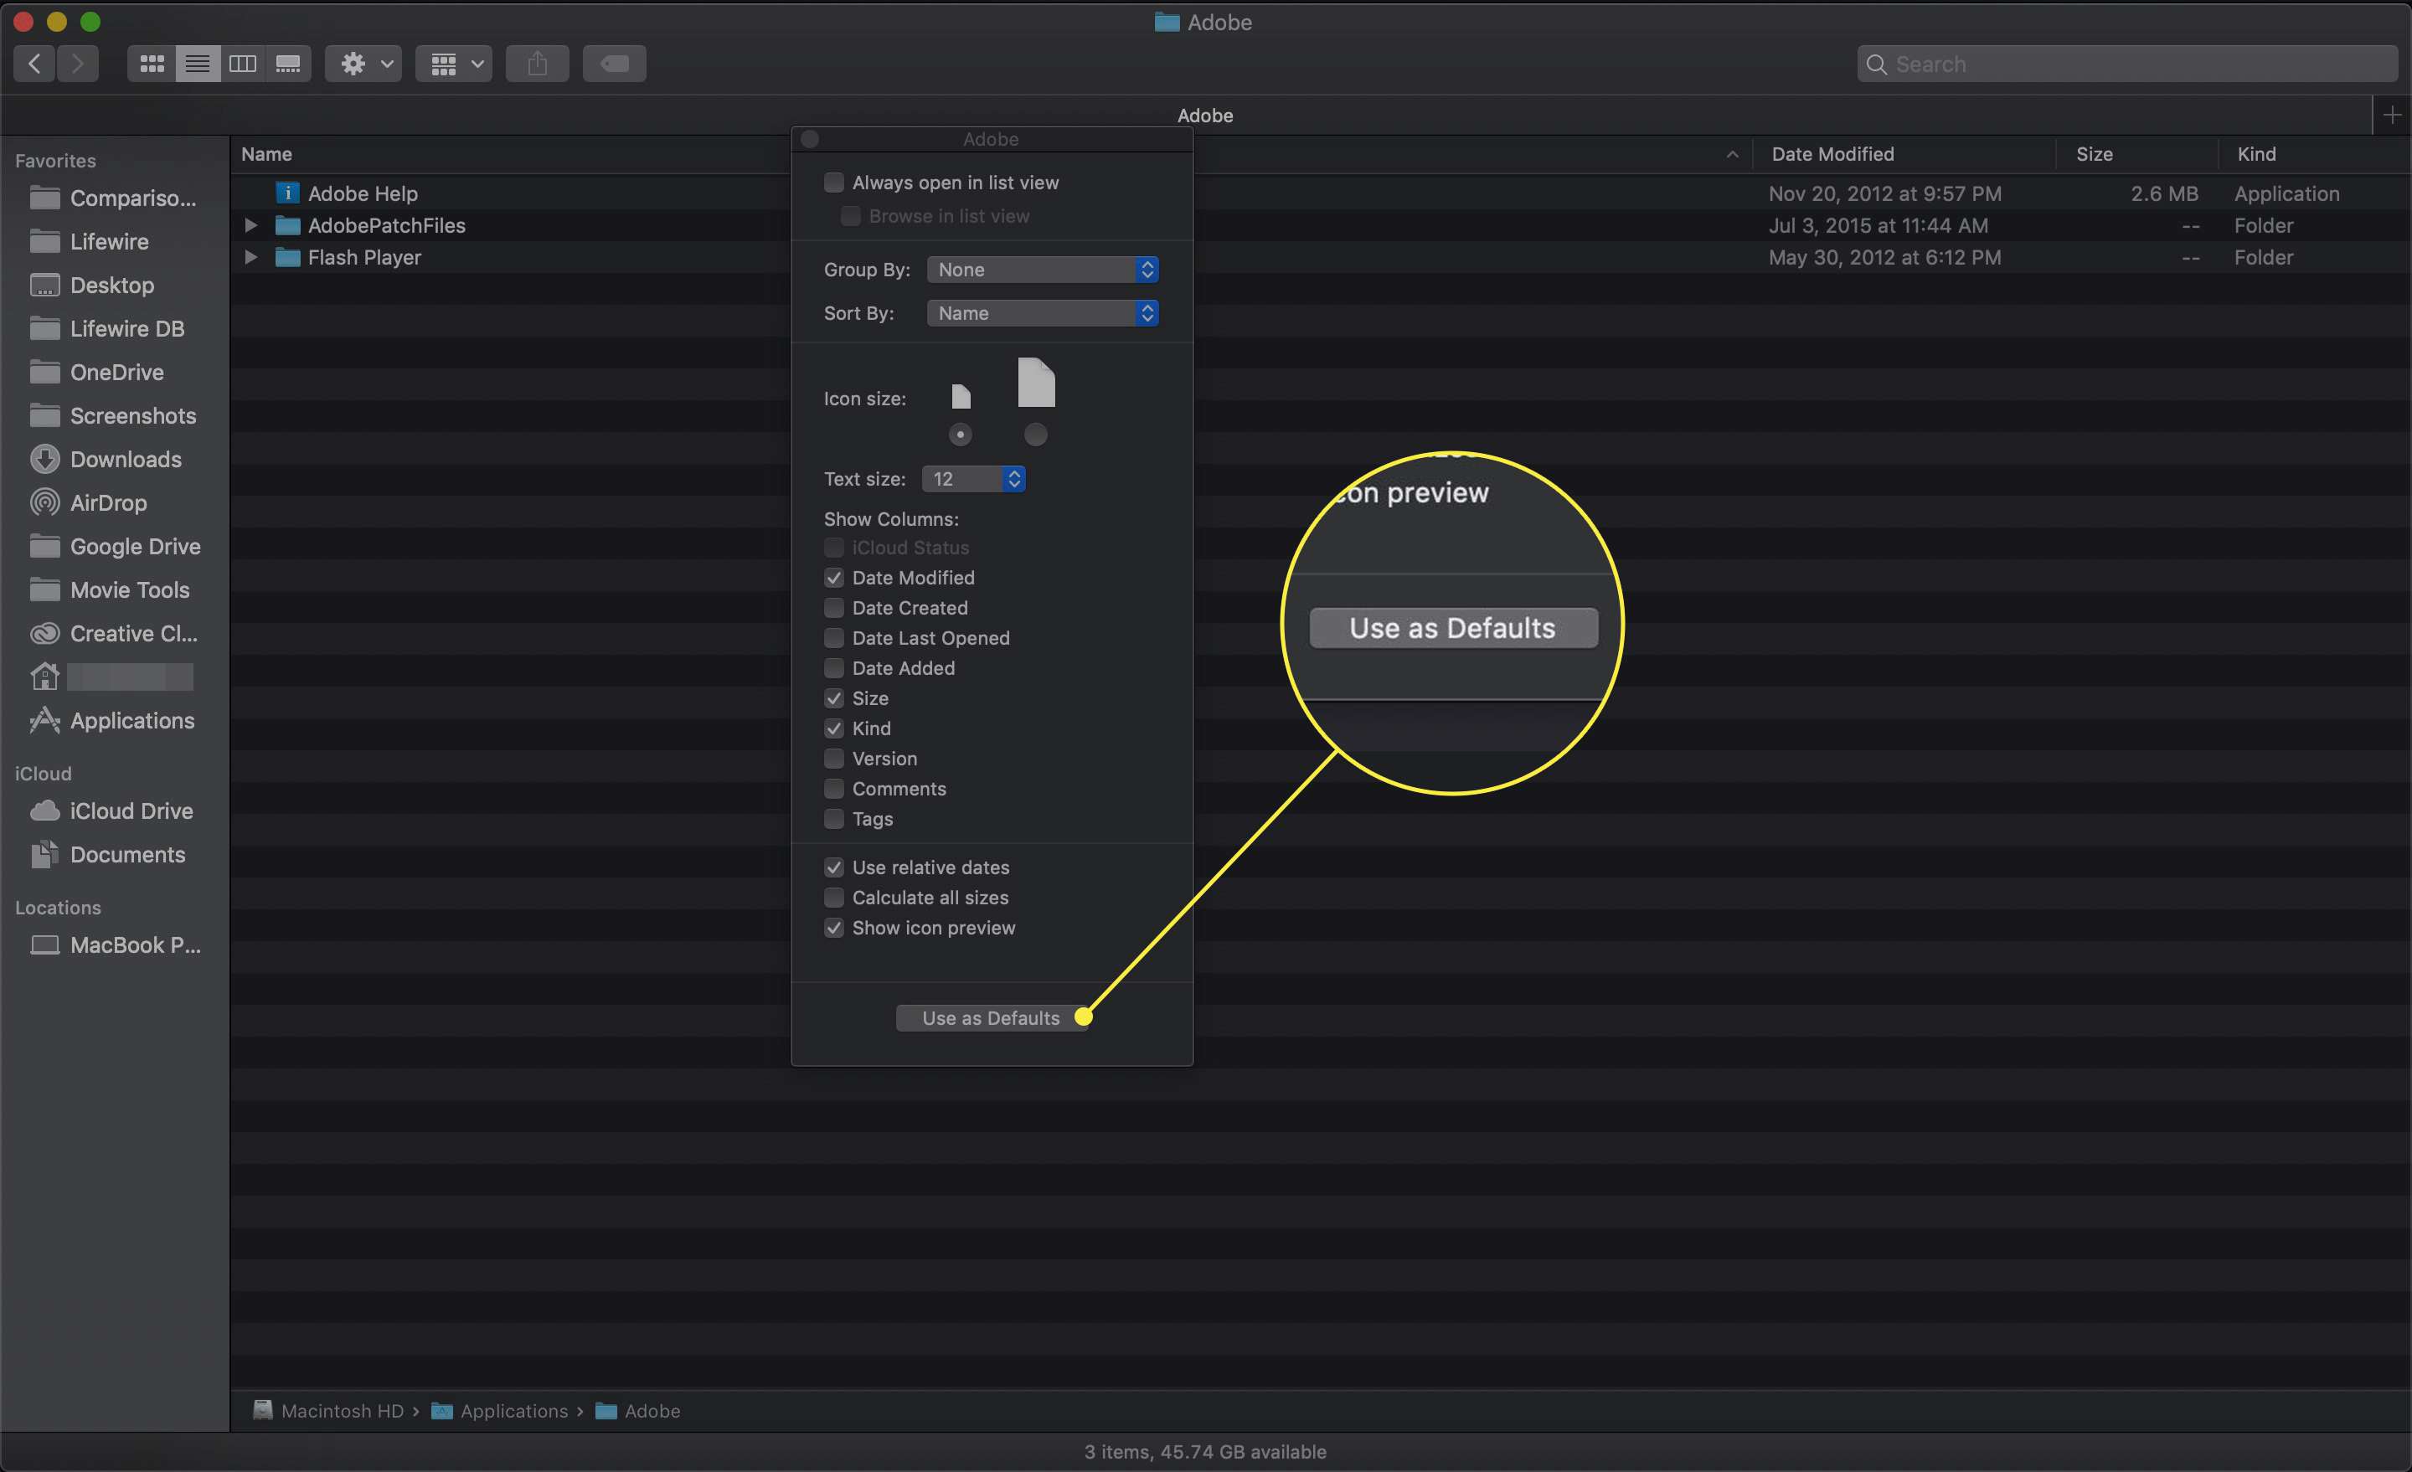
Task: Click the Share icon in toolbar
Action: pos(536,62)
